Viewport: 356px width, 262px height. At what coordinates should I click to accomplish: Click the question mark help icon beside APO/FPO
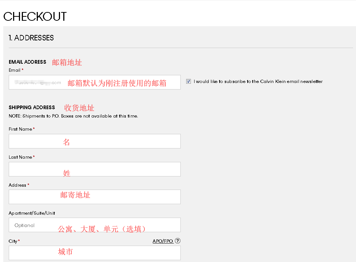tap(177, 241)
